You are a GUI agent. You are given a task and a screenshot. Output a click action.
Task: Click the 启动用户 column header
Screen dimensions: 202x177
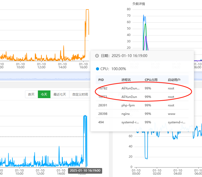pyautogui.click(x=174, y=80)
